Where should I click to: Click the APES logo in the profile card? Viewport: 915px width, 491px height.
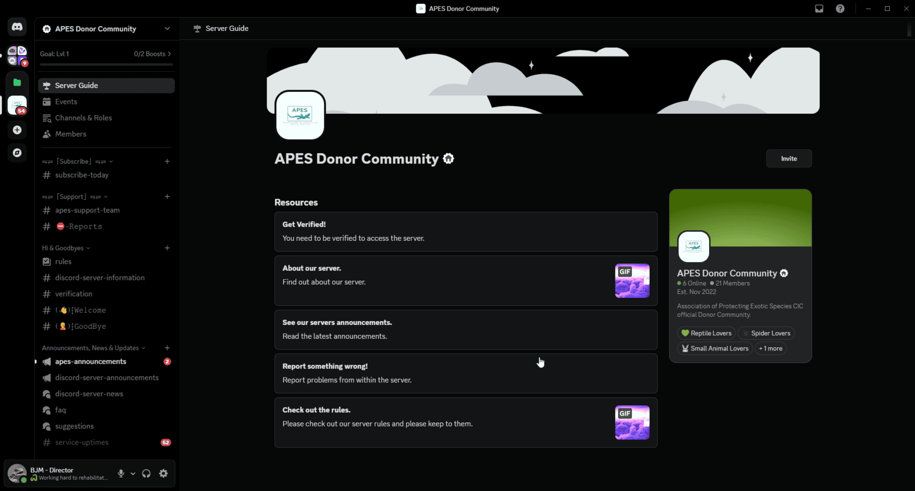(694, 247)
